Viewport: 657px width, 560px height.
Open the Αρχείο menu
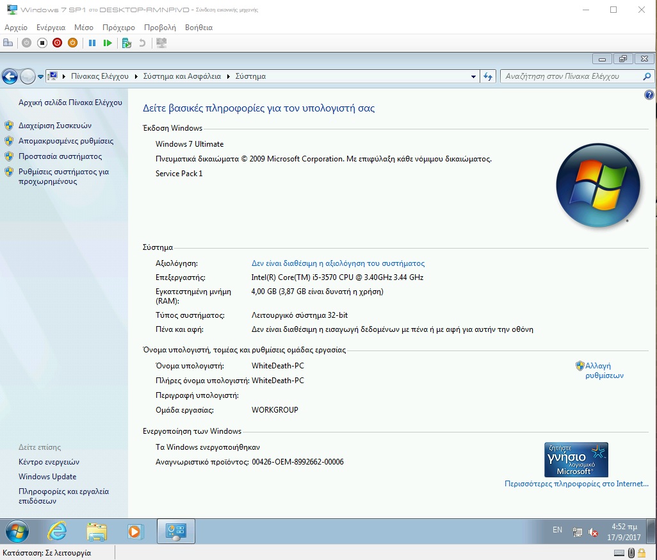click(x=16, y=28)
